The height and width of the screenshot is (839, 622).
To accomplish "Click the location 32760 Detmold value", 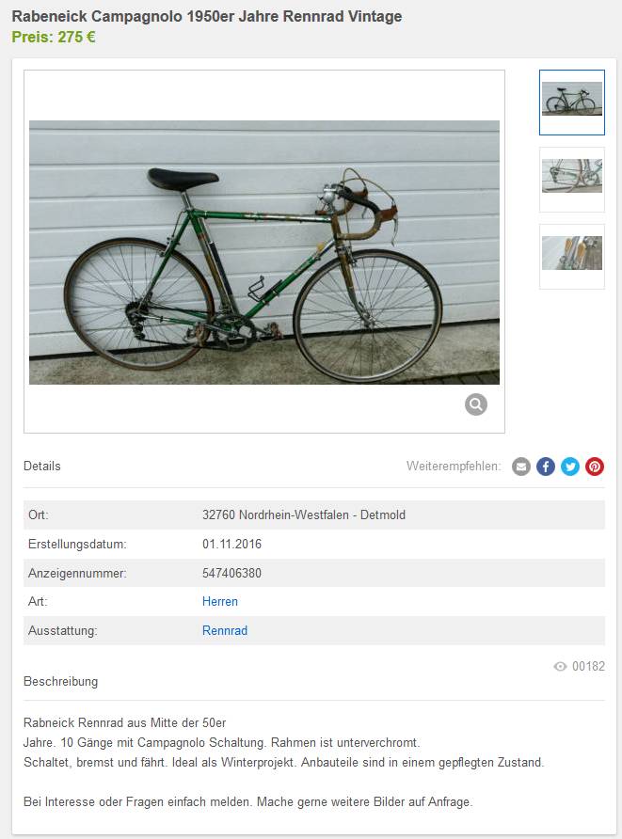I will pos(304,514).
